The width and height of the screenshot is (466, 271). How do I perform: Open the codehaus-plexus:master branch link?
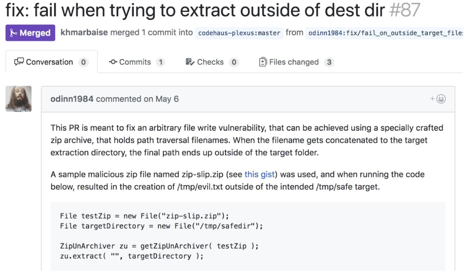tap(239, 33)
